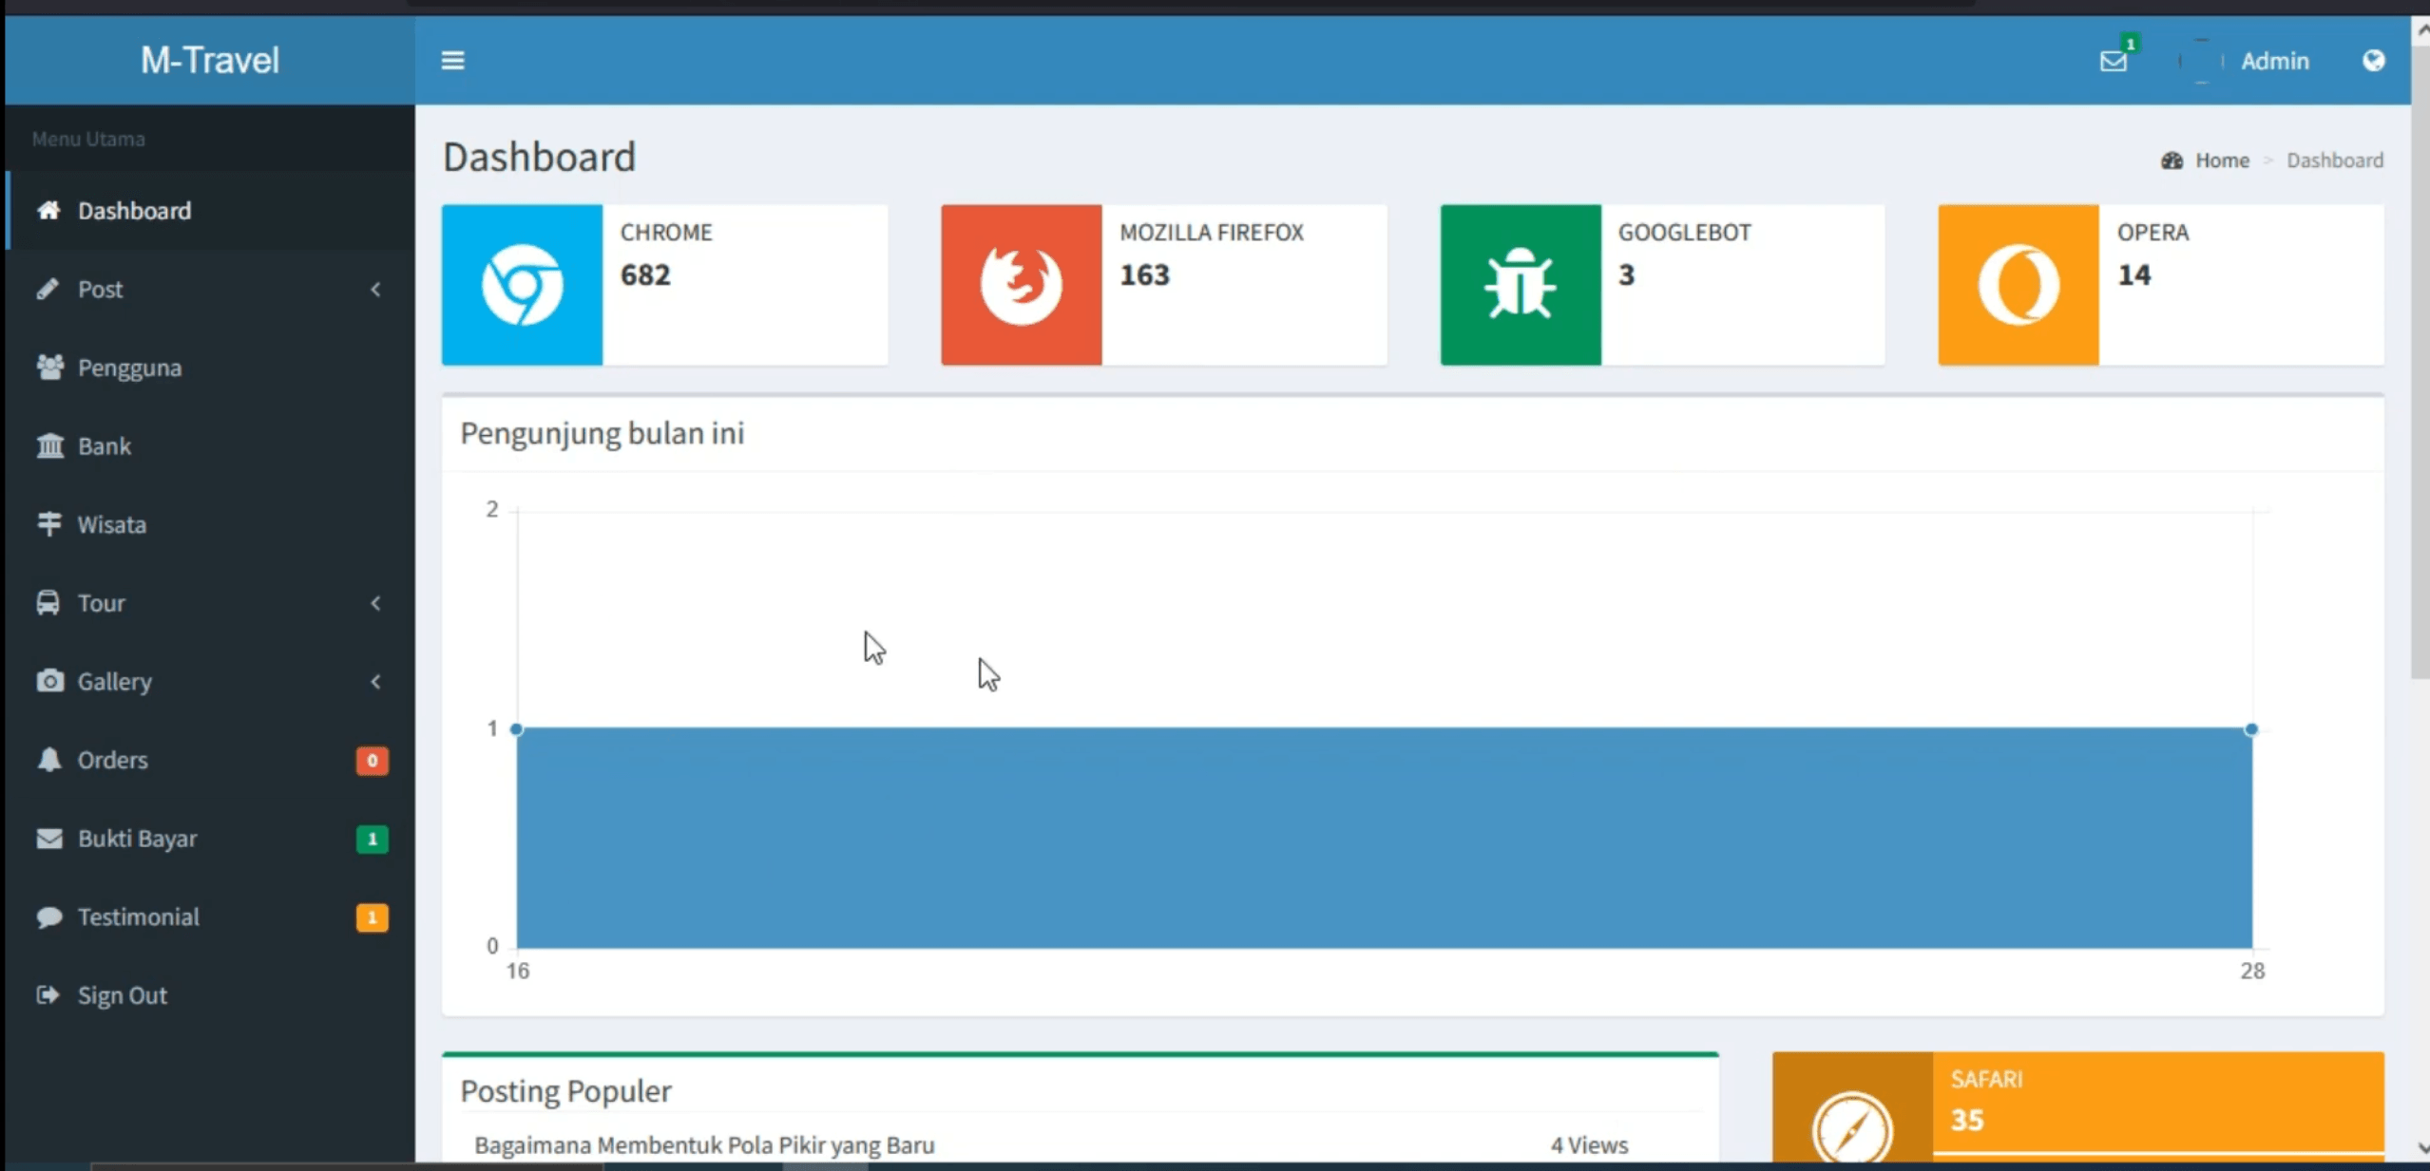Screen dimensions: 2430x1171
Task: Click the Opera icon tile
Action: pos(2018,284)
